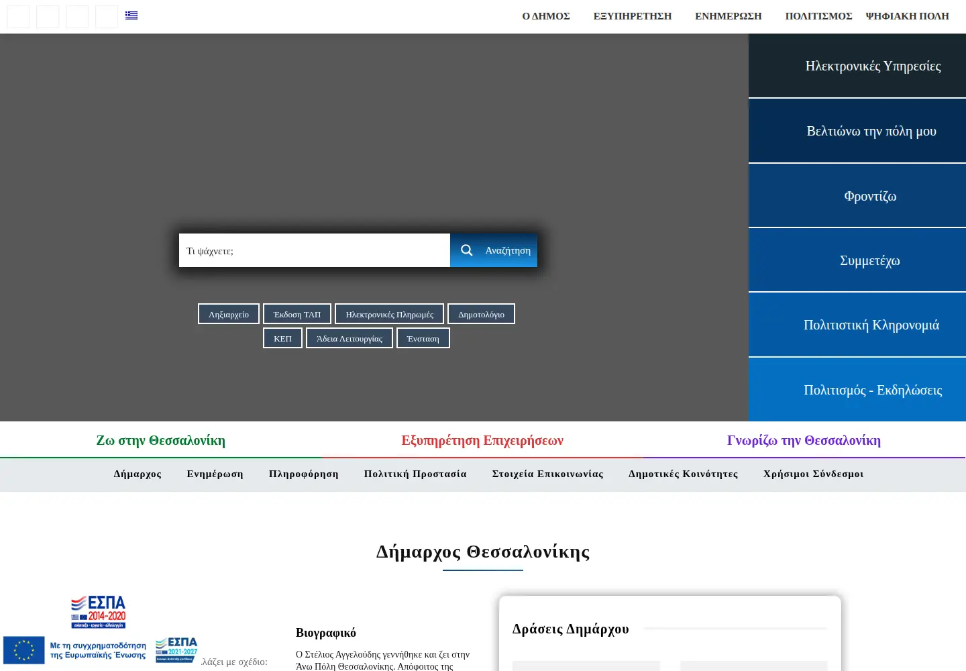This screenshot has width=966, height=671.
Task: Focus the 'Τι ψάχνετε;' search field
Action: coord(315,250)
